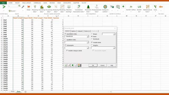
Task: Click the green plus icon in ribbon
Action: [123, 7]
